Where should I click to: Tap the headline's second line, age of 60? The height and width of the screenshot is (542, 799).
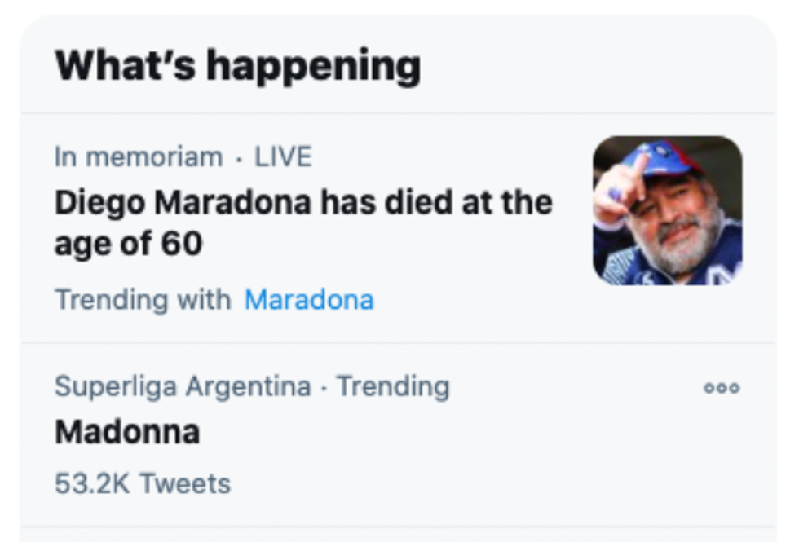click(129, 244)
